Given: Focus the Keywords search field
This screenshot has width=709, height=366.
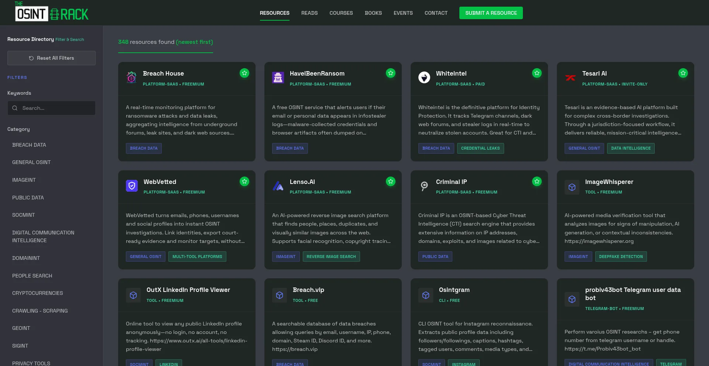Looking at the screenshot, I should coord(51,108).
